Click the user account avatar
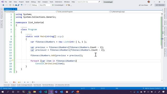The width and height of the screenshot is (167, 94). [149, 2]
